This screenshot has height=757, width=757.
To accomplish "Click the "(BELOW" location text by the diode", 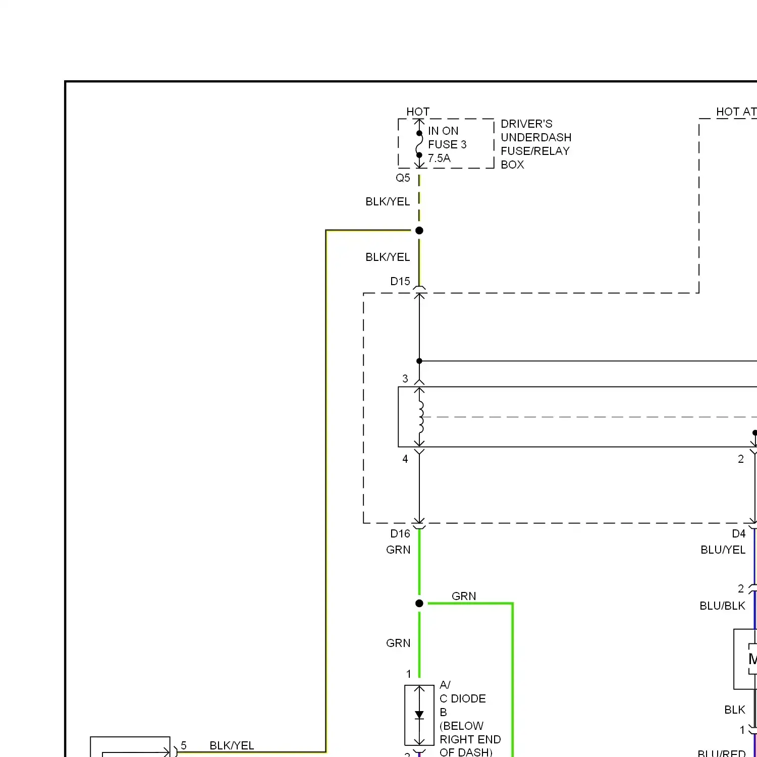I will point(461,726).
